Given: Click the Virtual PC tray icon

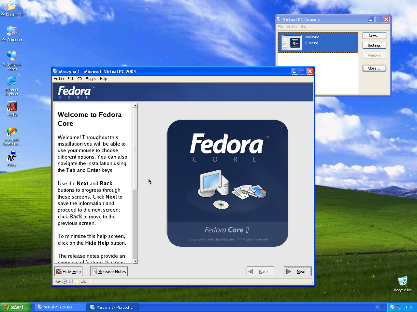Looking at the screenshot, I should (x=393, y=307).
